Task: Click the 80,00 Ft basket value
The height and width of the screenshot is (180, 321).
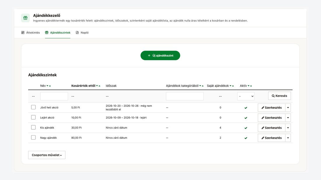Action: pyautogui.click(x=76, y=138)
